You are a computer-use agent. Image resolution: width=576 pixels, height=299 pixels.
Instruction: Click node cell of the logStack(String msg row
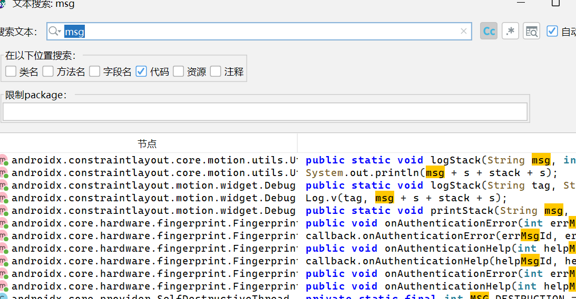coord(149,160)
